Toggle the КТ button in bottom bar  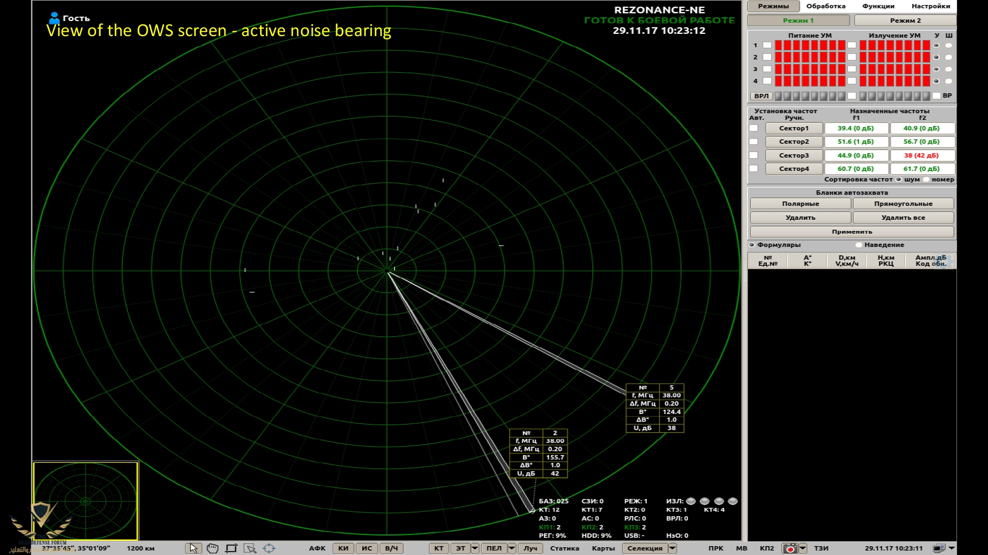439,548
